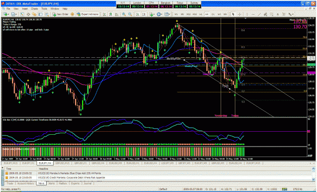Switch chart to candlesticks icon
Viewport: 317px width, 192px height.
111,14
